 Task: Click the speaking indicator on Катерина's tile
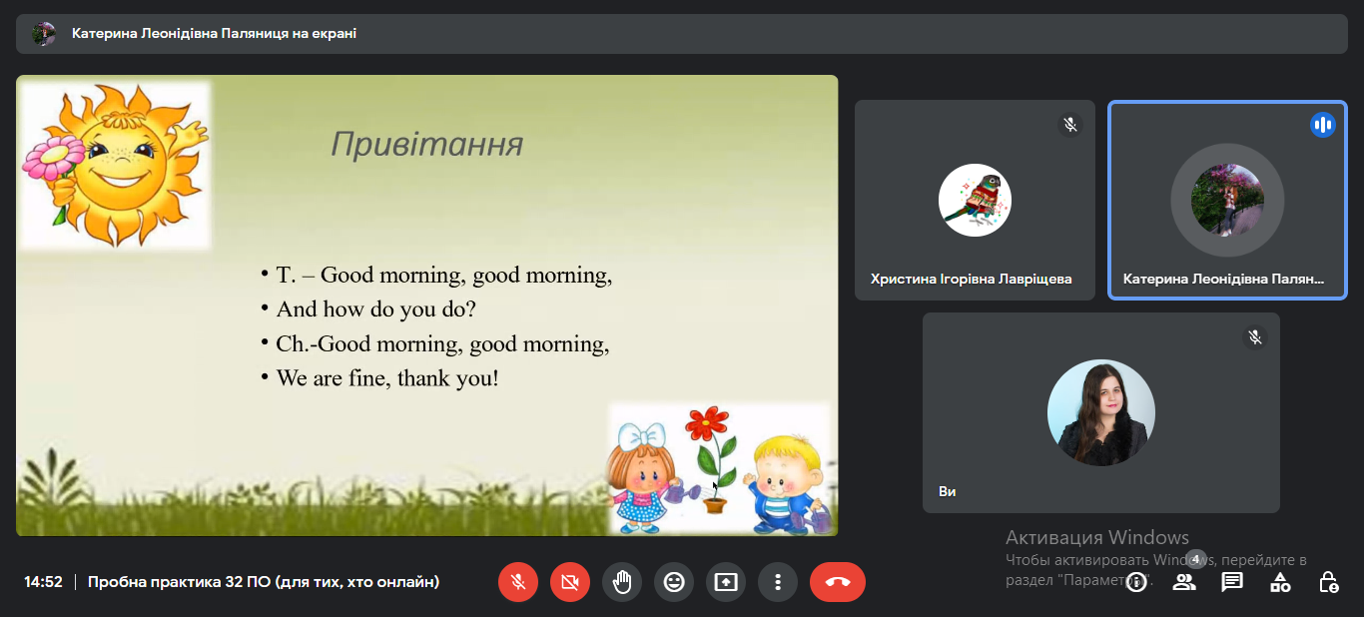1323,125
